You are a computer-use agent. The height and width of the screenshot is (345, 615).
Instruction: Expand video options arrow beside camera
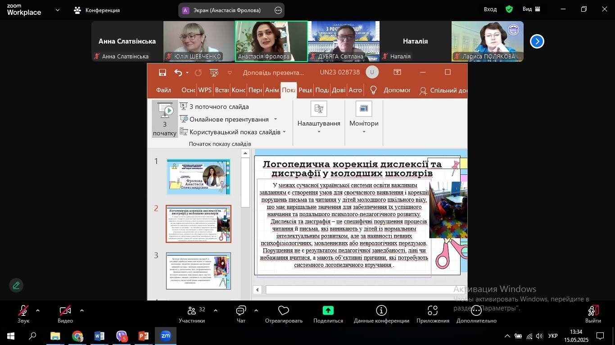click(81, 310)
